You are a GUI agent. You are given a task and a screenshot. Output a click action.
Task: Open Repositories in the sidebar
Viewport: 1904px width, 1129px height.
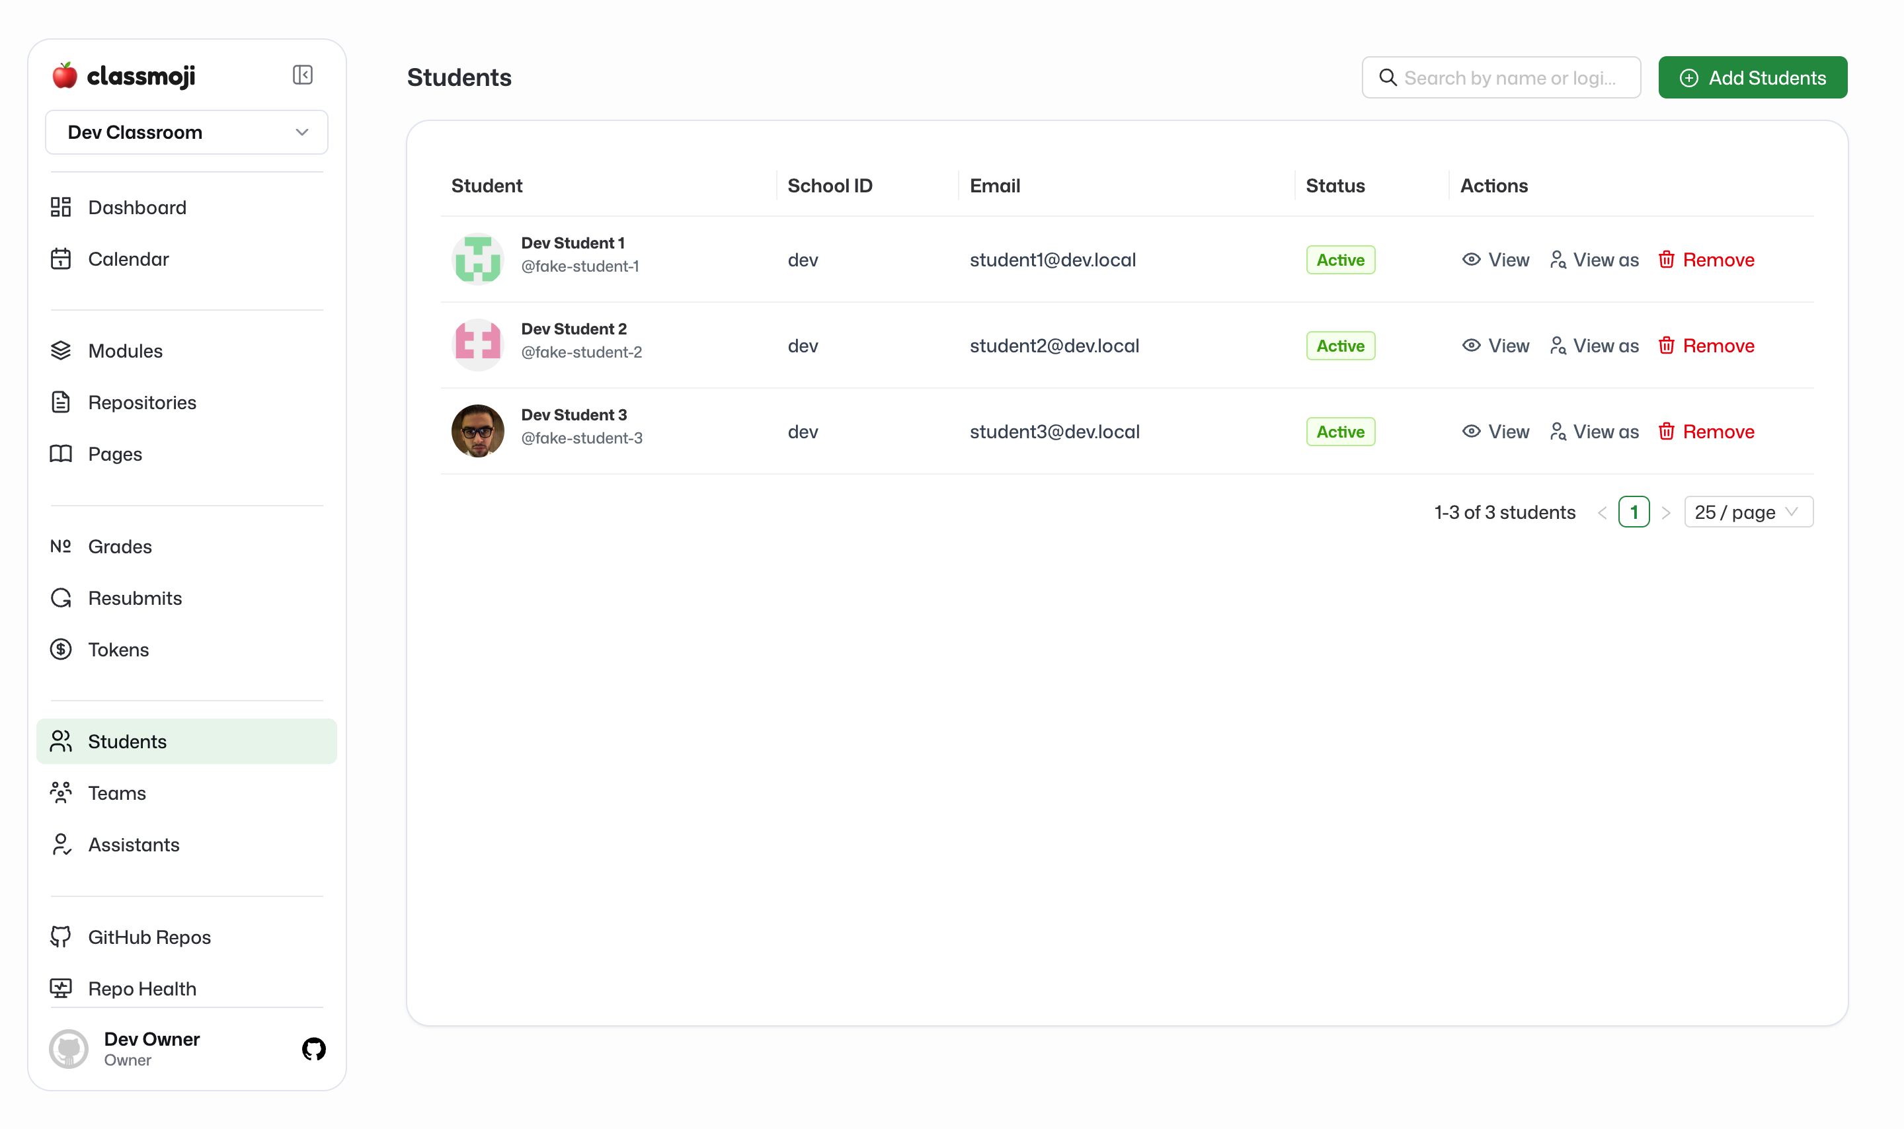click(x=186, y=403)
